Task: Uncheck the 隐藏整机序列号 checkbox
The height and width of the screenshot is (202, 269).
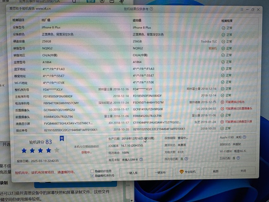Action: tap(92, 176)
